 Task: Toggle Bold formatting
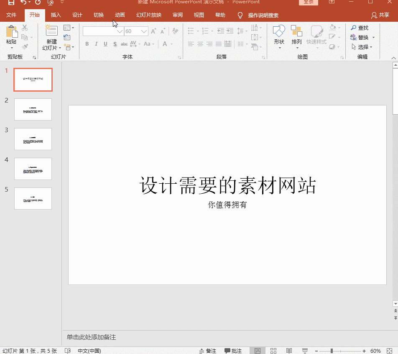coord(87,44)
